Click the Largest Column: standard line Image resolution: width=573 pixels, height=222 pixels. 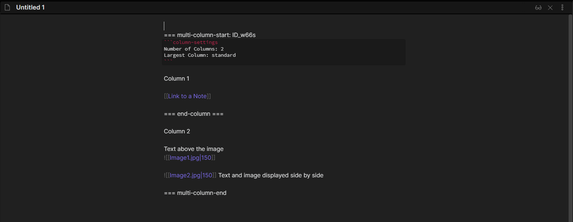pyautogui.click(x=199, y=55)
